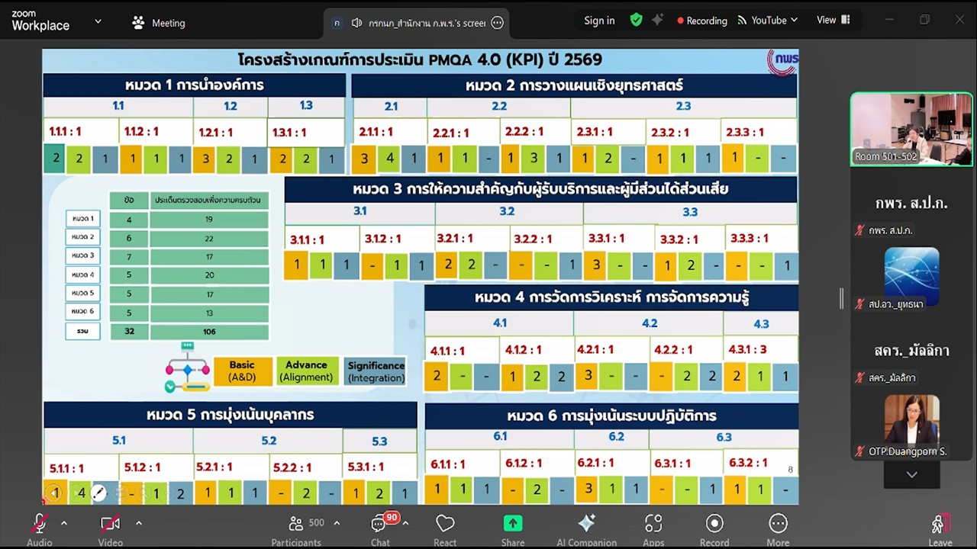
Task: Leave the meeting
Action: tap(940, 526)
